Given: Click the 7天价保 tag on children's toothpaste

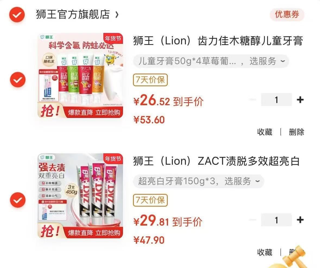Looking at the screenshot, I should (x=150, y=80).
